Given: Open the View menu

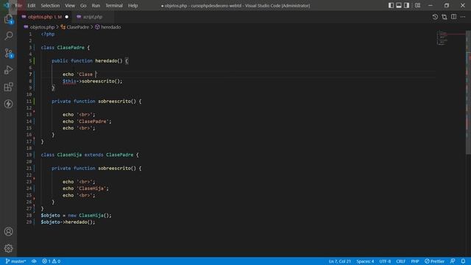Looking at the screenshot, I should 70,5.
